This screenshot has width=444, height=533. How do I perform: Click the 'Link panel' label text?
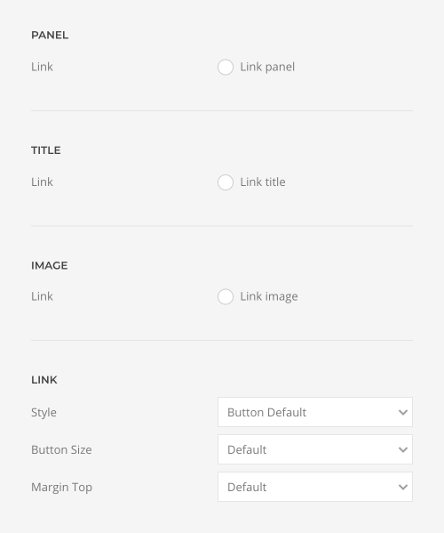pos(267,67)
